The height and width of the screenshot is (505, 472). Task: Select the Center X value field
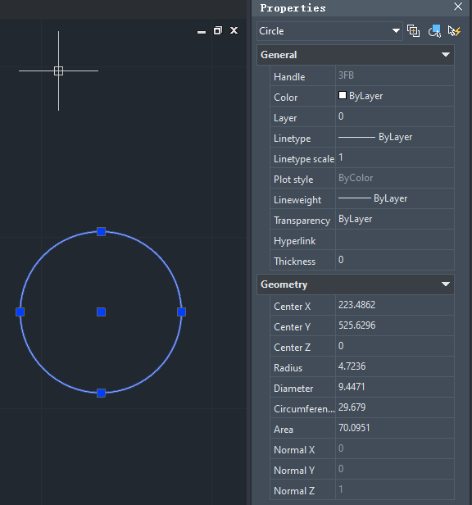[x=395, y=305]
